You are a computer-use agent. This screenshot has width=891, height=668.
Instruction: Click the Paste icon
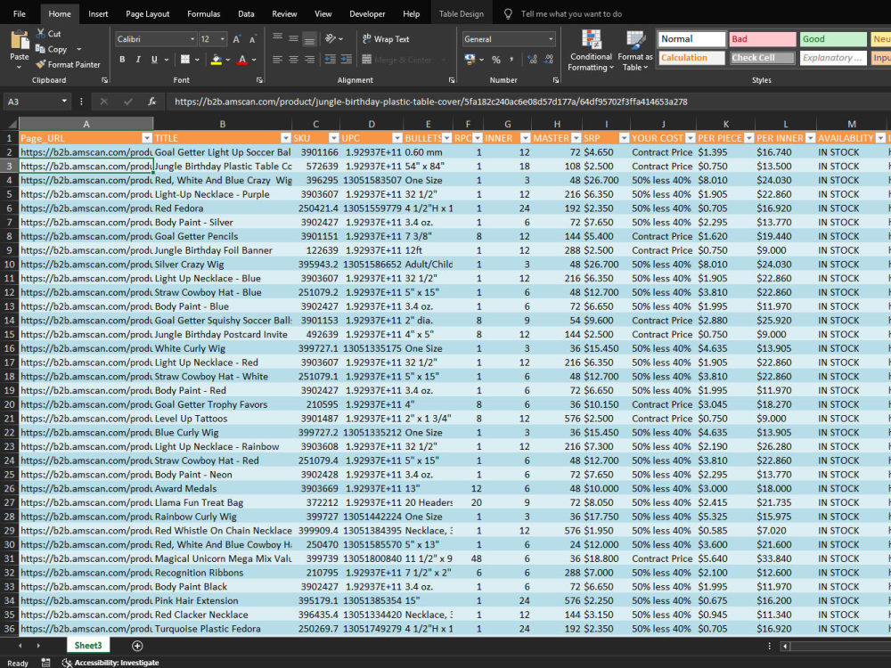(20, 41)
